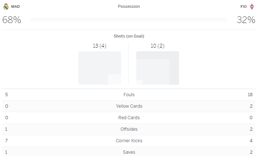Click the 68% possession value
Screen dimensions: 257x156
[x=12, y=20]
